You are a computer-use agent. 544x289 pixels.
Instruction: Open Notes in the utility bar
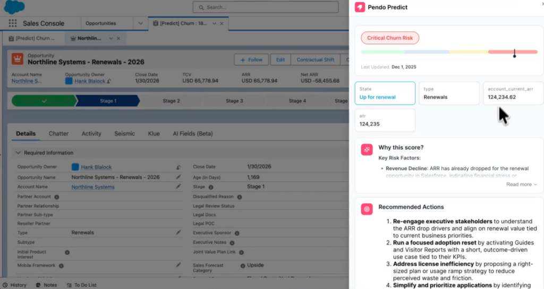pyautogui.click(x=47, y=285)
